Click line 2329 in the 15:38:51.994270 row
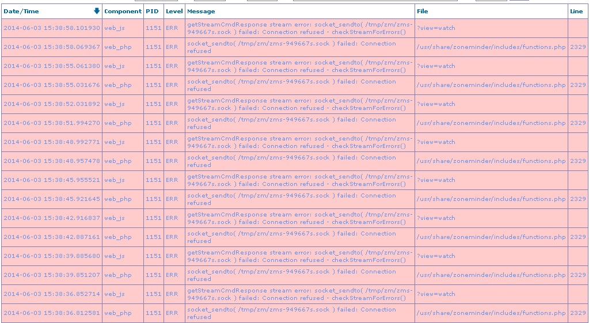 577,123
